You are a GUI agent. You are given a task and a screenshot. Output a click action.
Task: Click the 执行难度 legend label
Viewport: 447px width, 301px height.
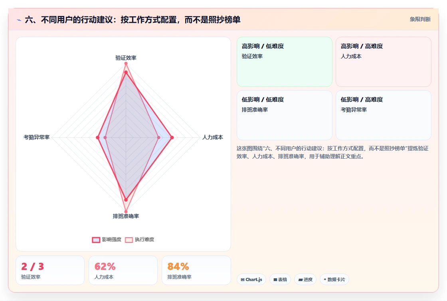click(144, 240)
